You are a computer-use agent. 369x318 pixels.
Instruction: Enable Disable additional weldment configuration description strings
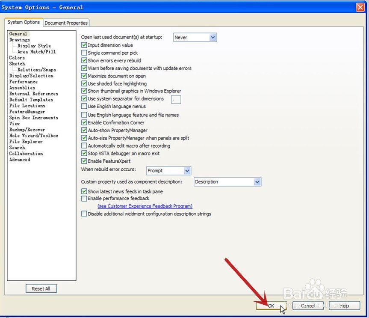(84, 214)
